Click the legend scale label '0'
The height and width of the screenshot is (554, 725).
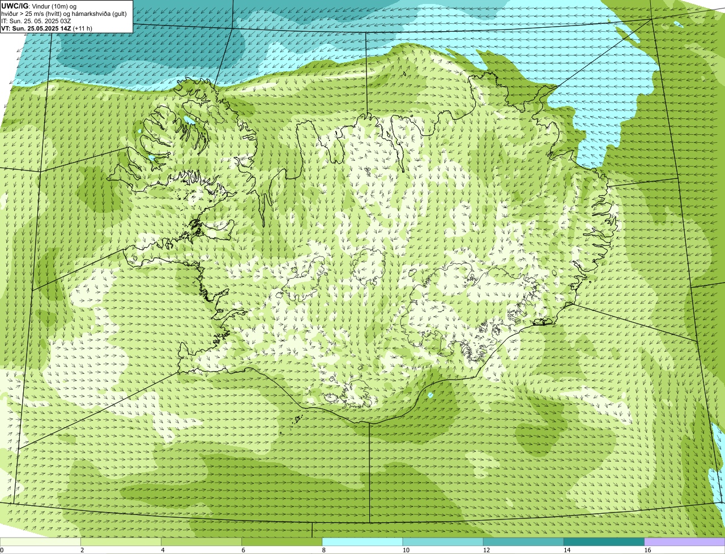coord(2,550)
